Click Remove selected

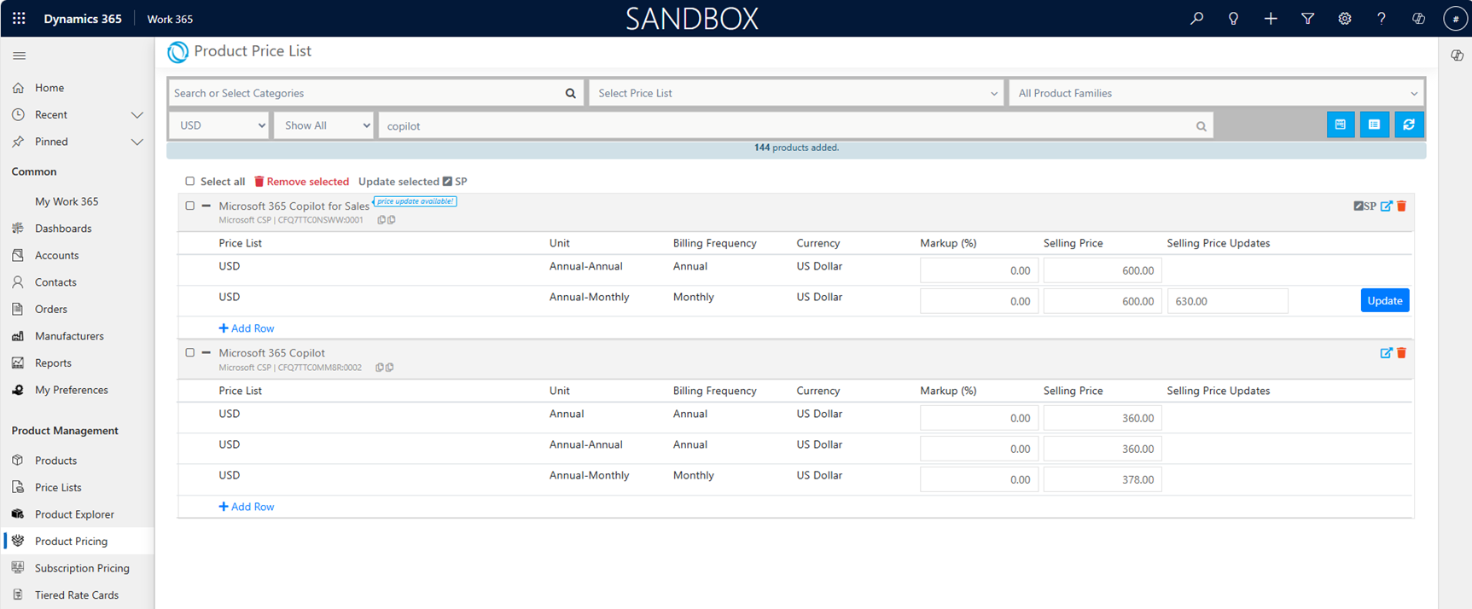[302, 182]
